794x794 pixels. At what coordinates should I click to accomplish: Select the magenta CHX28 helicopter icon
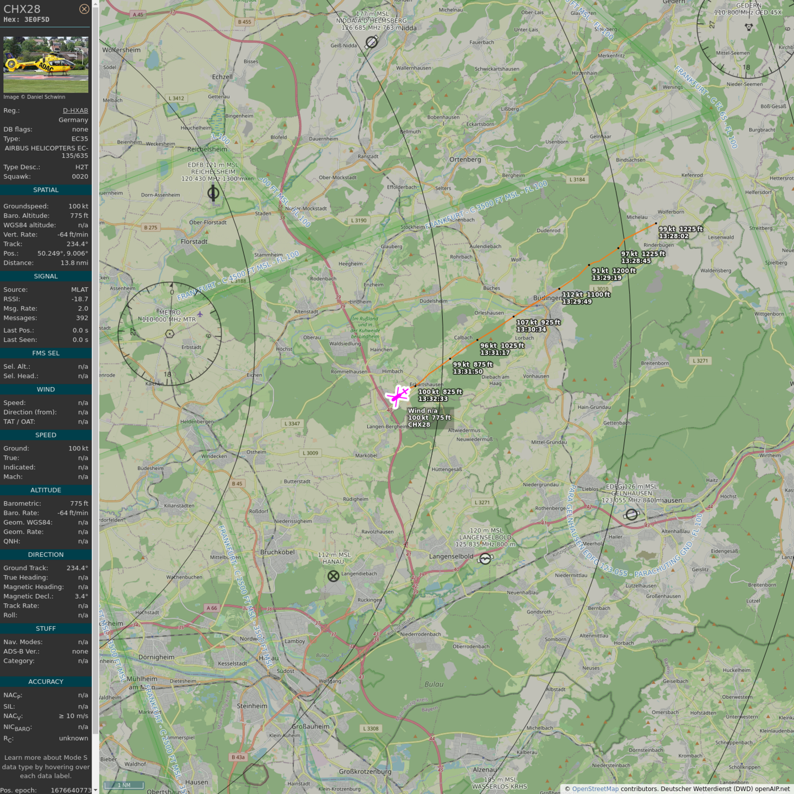[398, 396]
